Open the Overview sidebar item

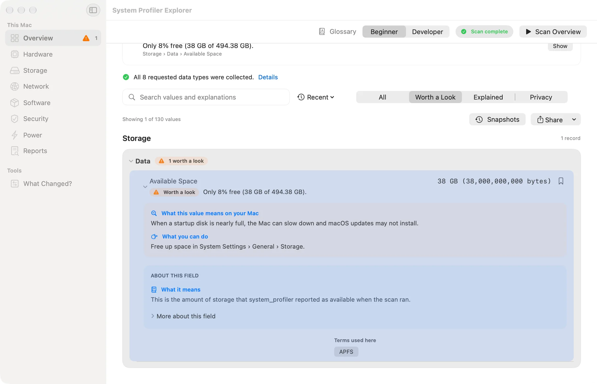pos(53,38)
